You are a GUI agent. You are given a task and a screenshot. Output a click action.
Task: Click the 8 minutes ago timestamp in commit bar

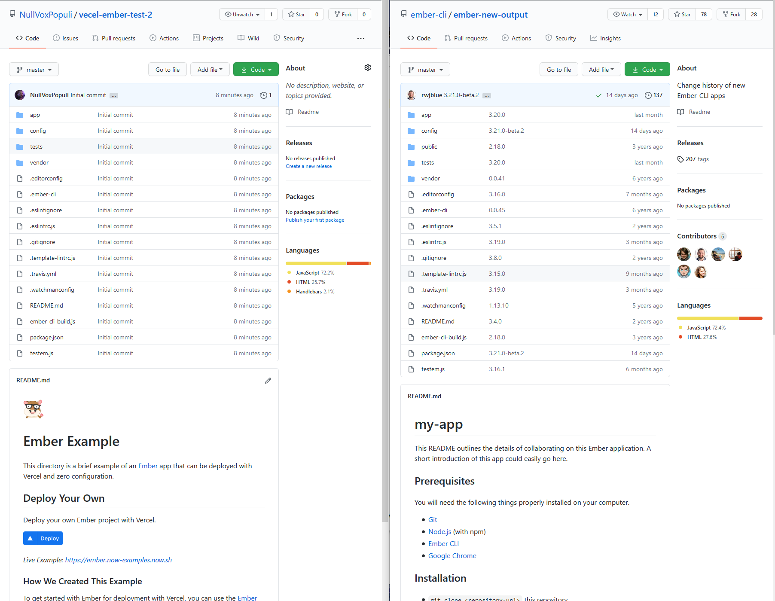[235, 95]
